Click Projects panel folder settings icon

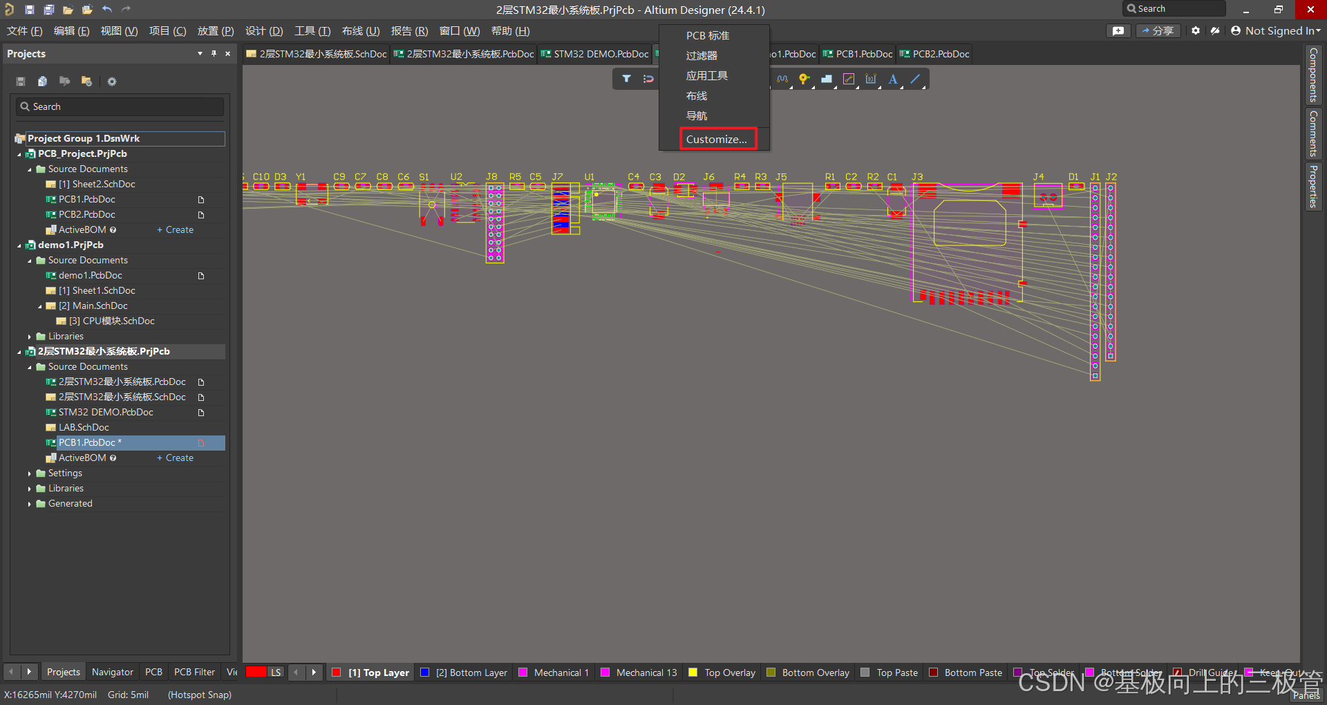pyautogui.click(x=86, y=82)
